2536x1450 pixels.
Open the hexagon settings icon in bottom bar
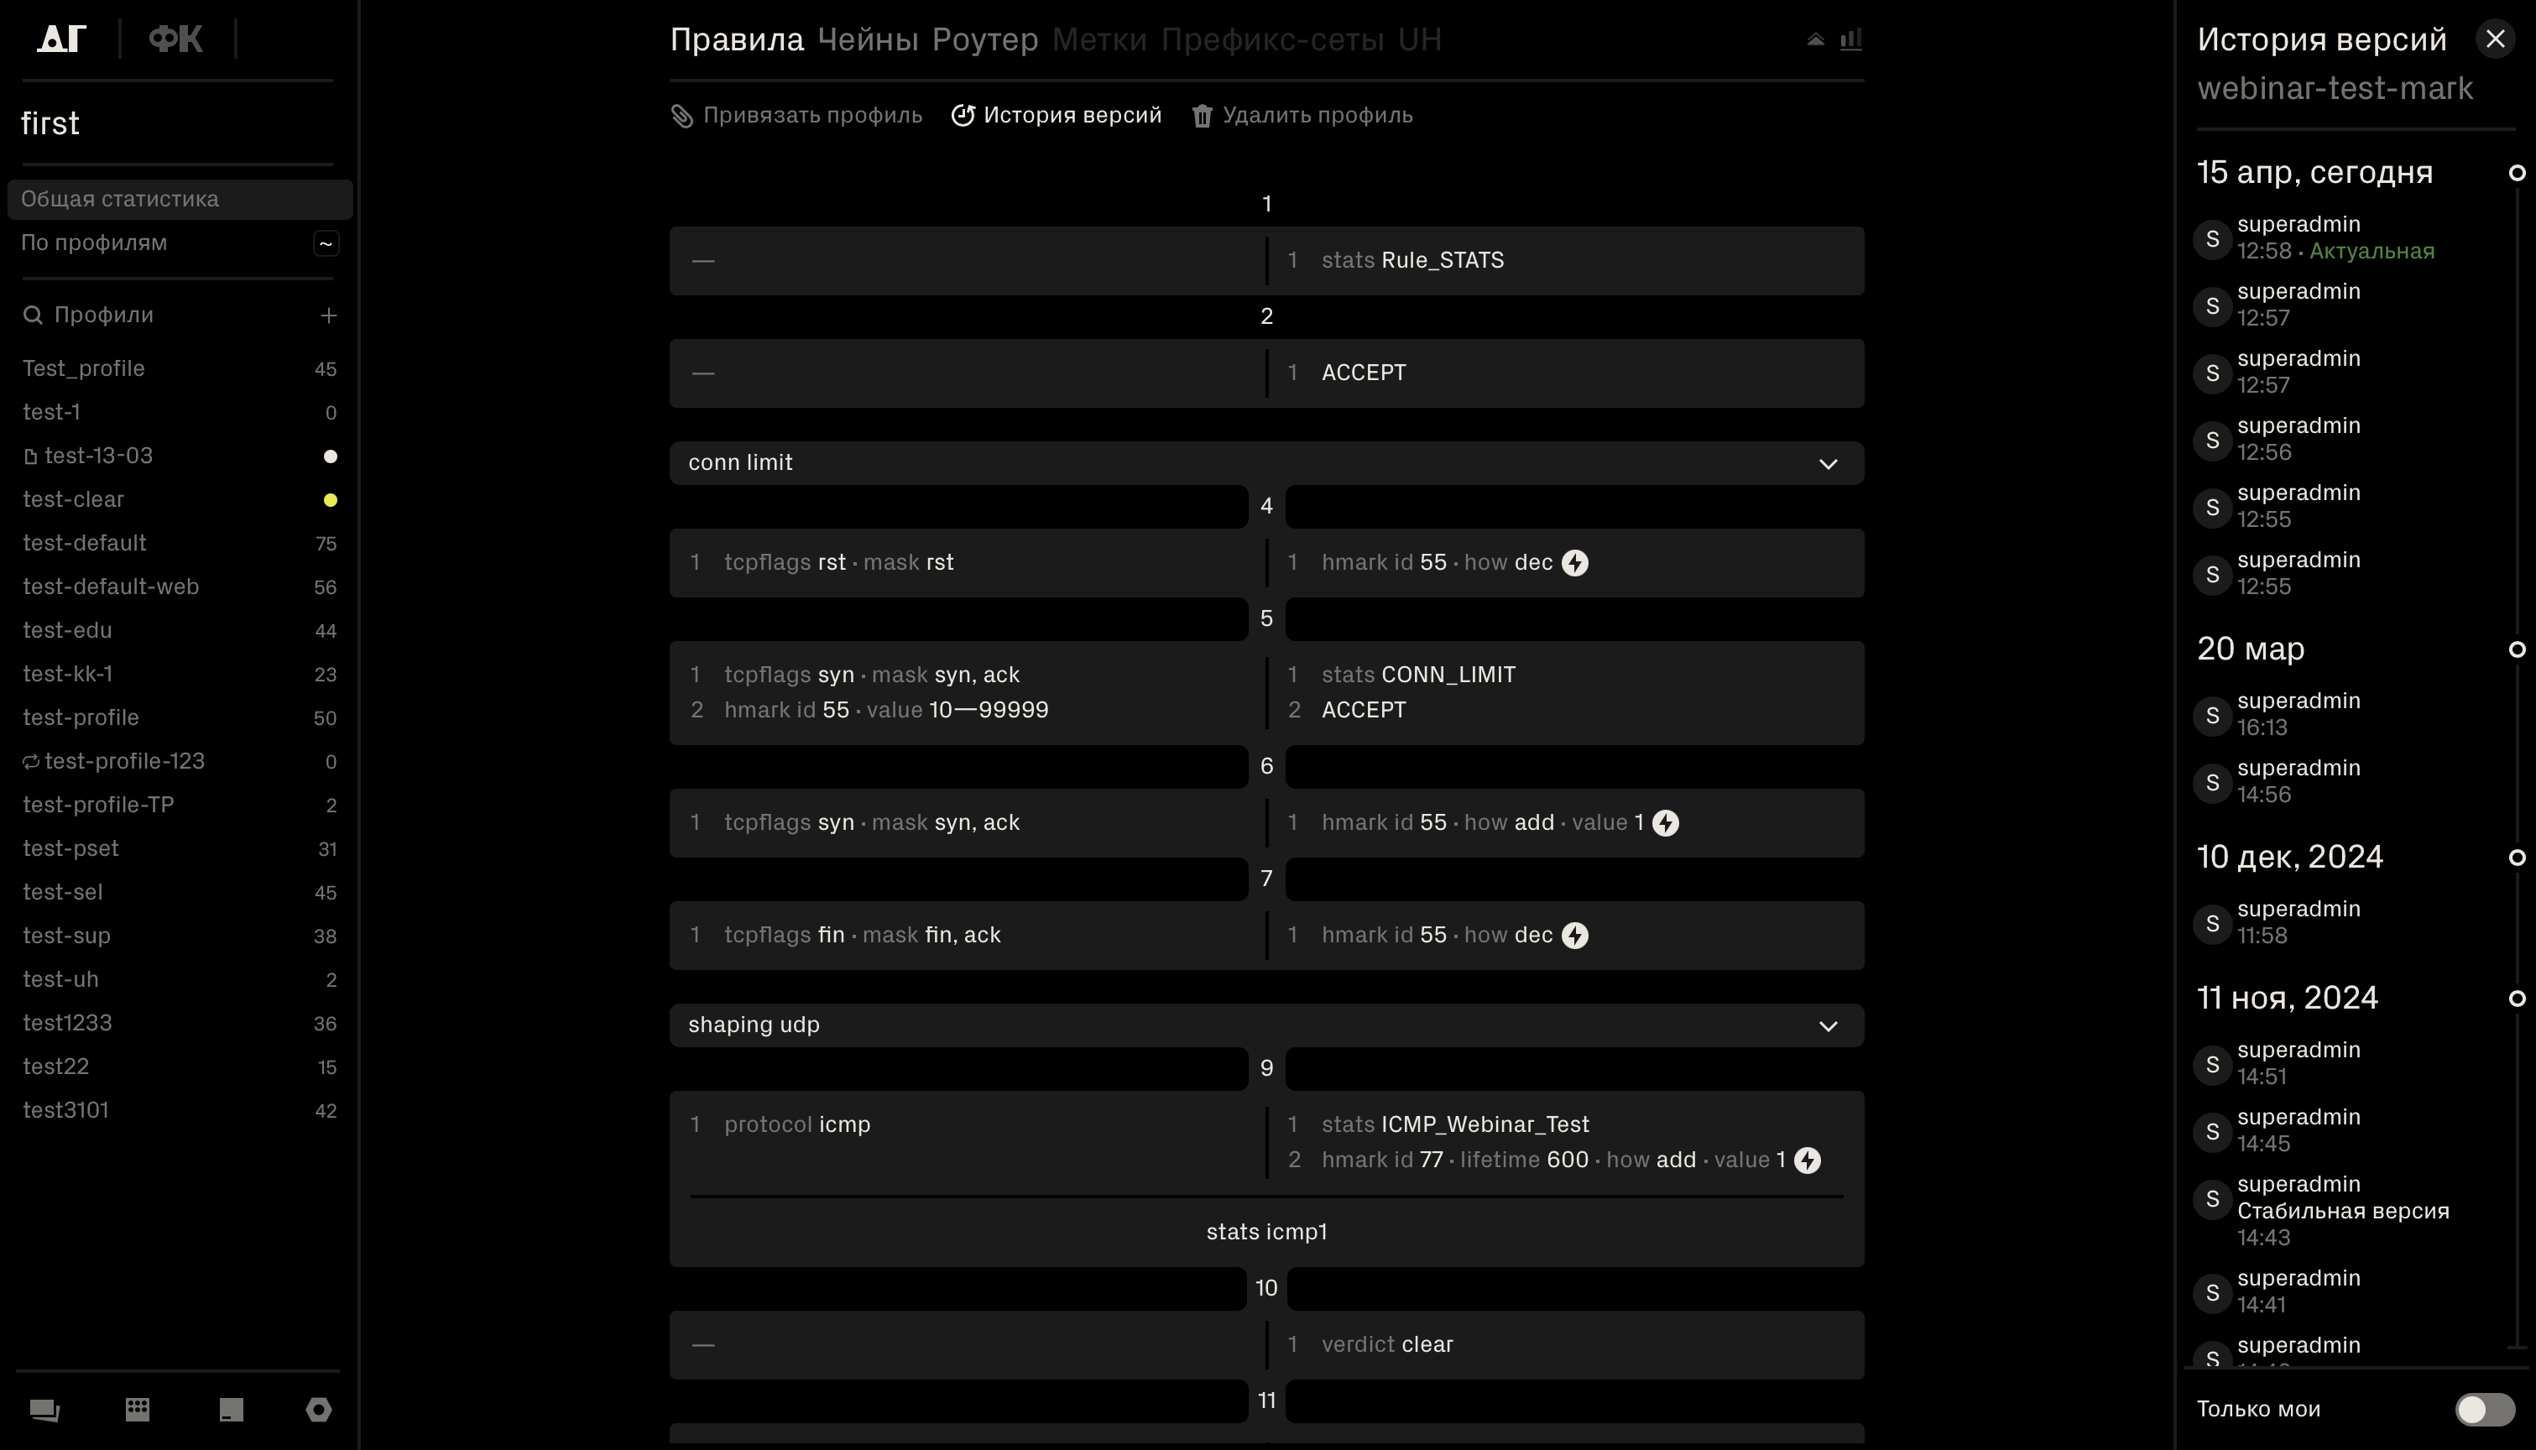[319, 1409]
